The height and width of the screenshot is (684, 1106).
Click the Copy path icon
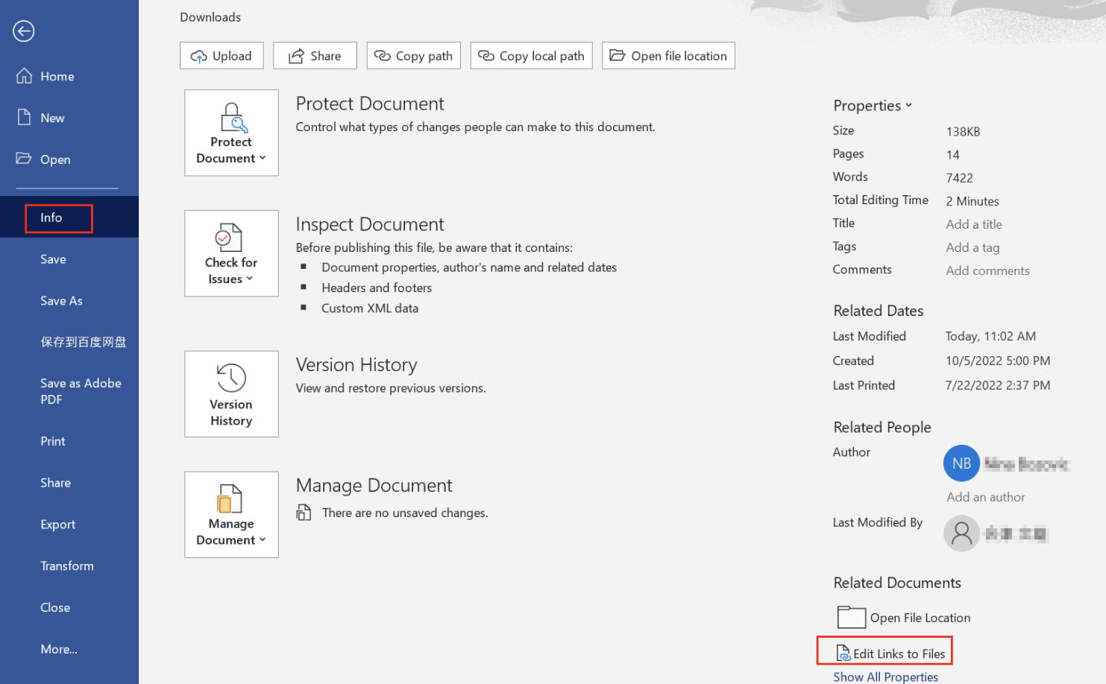point(383,55)
